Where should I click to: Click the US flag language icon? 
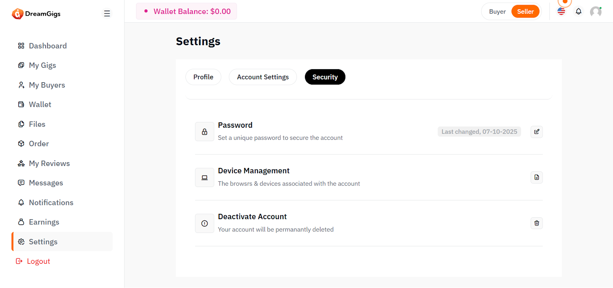pos(561,11)
